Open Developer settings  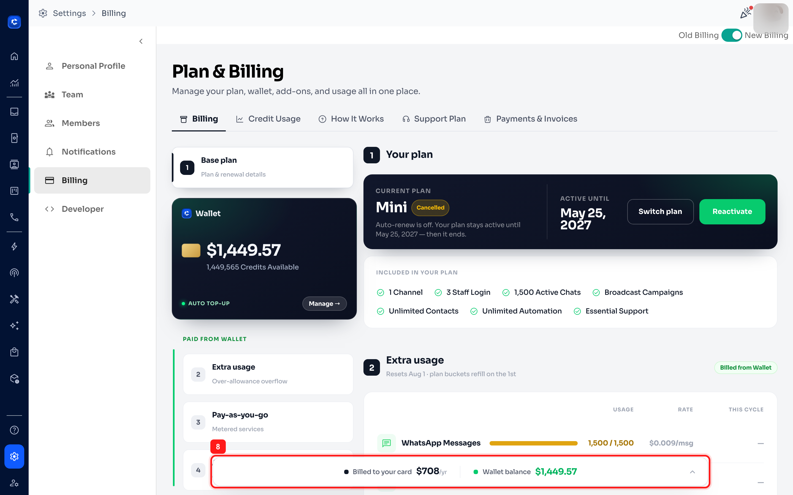(x=92, y=209)
